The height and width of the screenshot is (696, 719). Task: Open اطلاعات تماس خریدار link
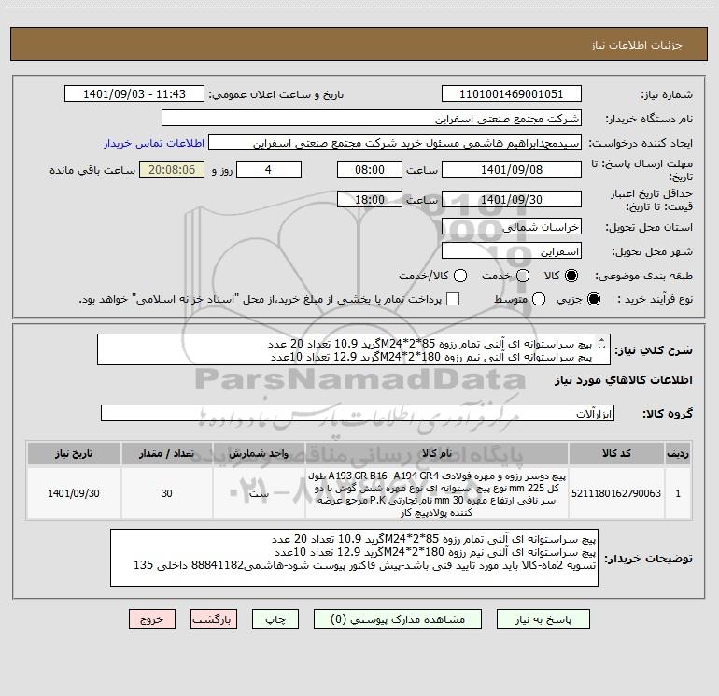click(154, 143)
